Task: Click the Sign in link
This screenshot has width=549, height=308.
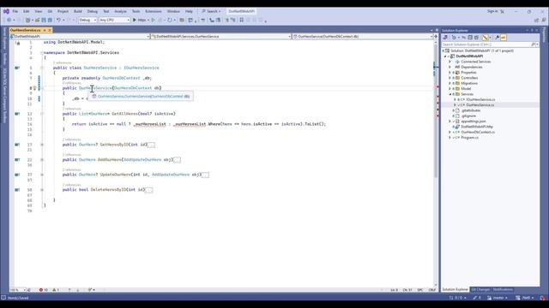Action: pyautogui.click(x=492, y=11)
